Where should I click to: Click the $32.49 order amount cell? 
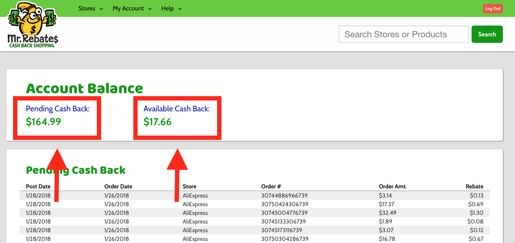pyautogui.click(x=386, y=213)
